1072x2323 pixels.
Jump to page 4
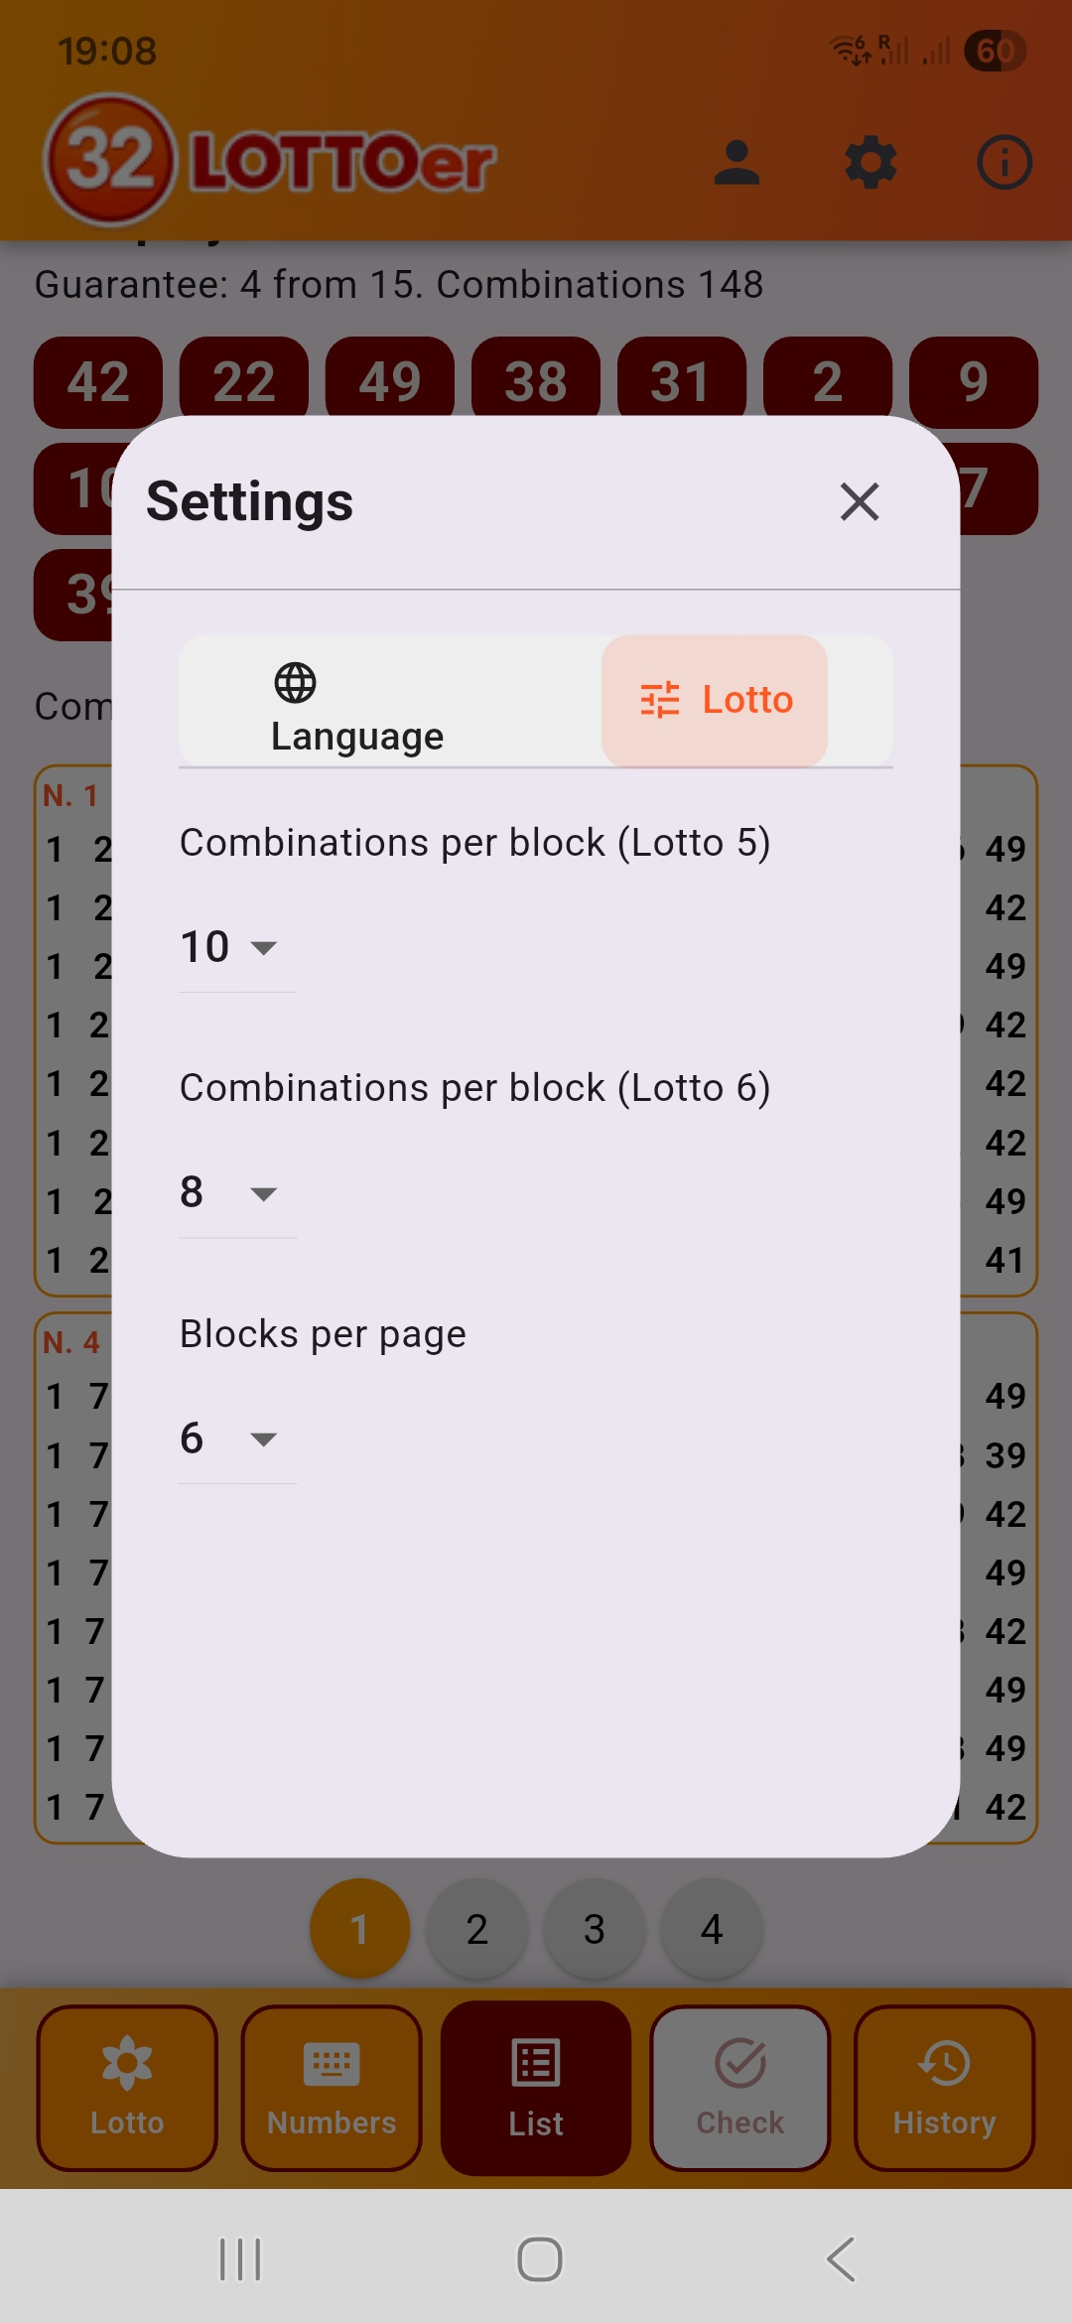(712, 1929)
